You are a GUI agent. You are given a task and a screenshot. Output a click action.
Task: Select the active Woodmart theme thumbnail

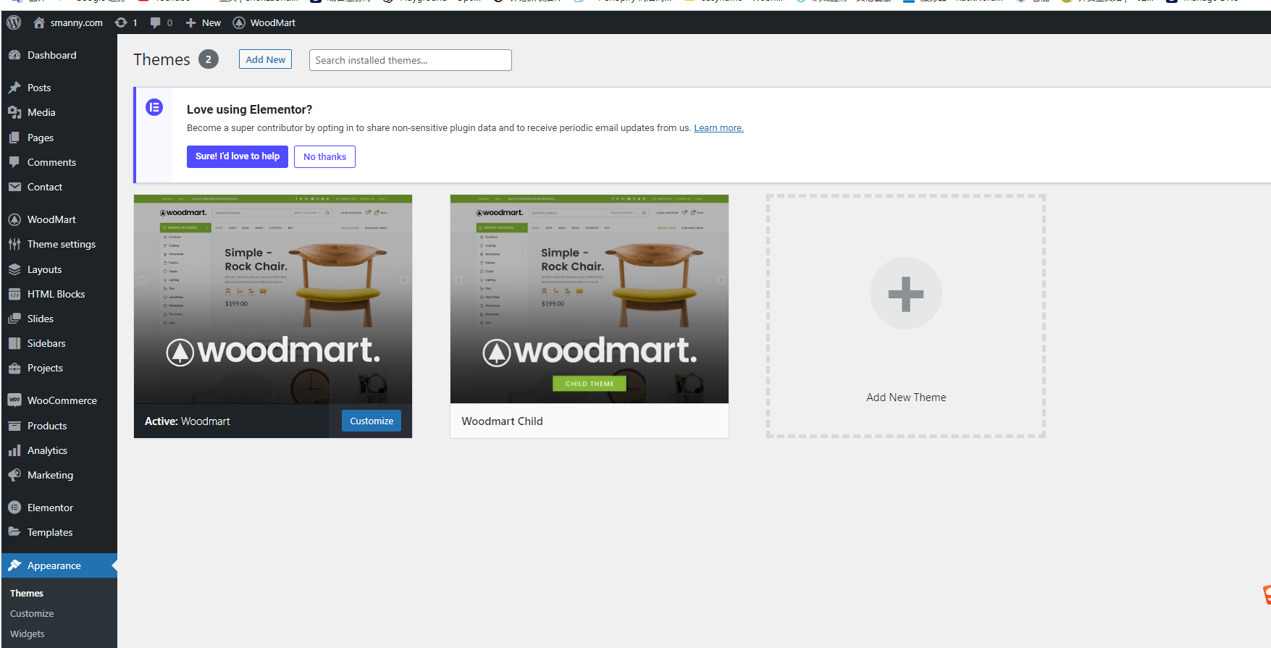273,299
